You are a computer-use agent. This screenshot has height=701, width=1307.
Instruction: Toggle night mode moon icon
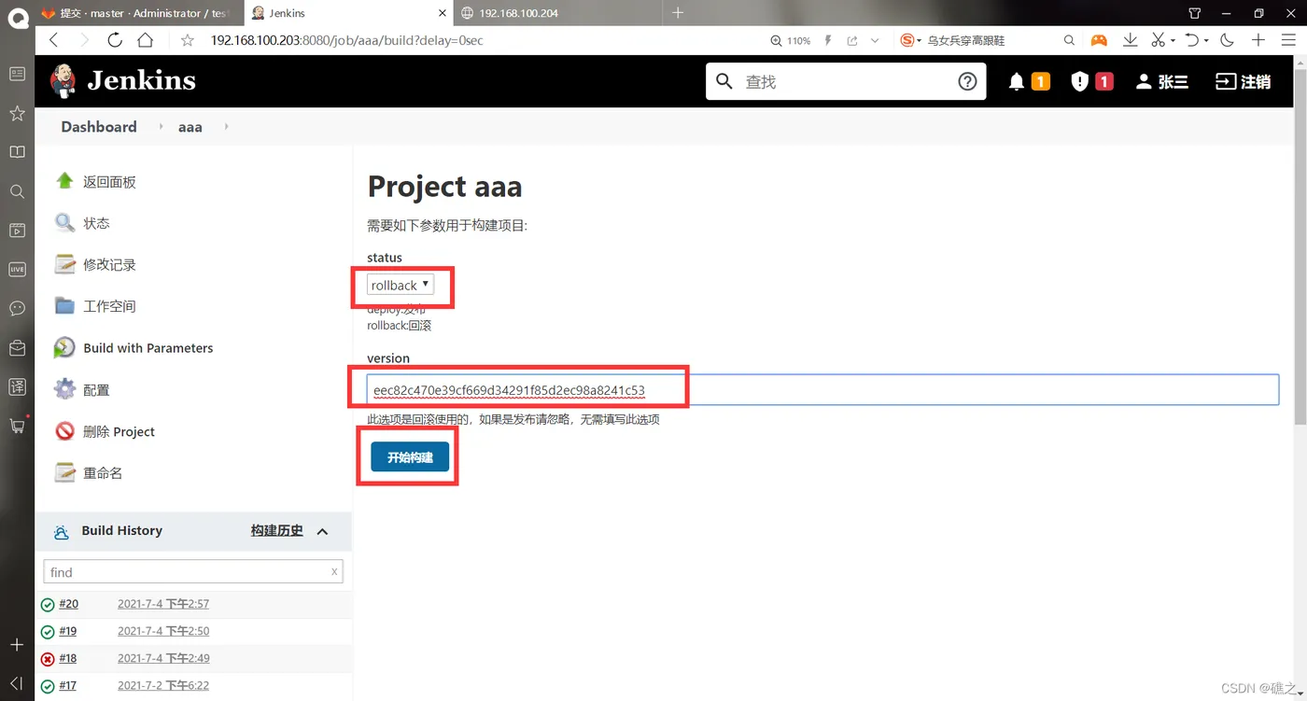(1227, 40)
